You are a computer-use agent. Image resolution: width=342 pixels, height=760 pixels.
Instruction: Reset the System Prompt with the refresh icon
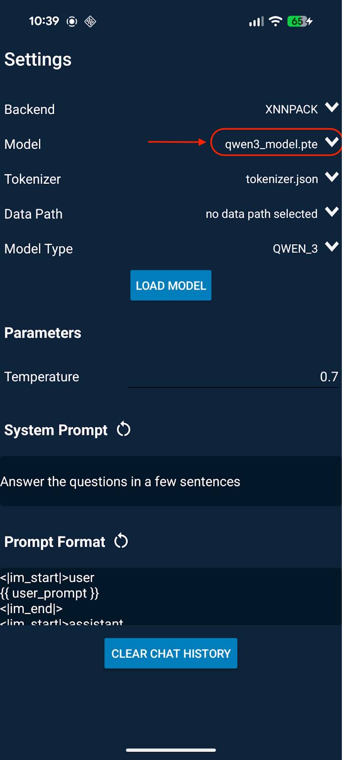click(x=123, y=429)
